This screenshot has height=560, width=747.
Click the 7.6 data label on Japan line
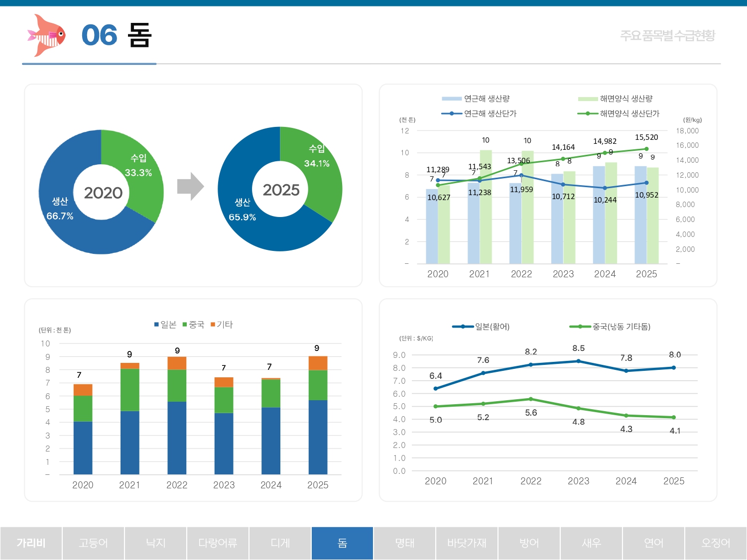pos(483,360)
